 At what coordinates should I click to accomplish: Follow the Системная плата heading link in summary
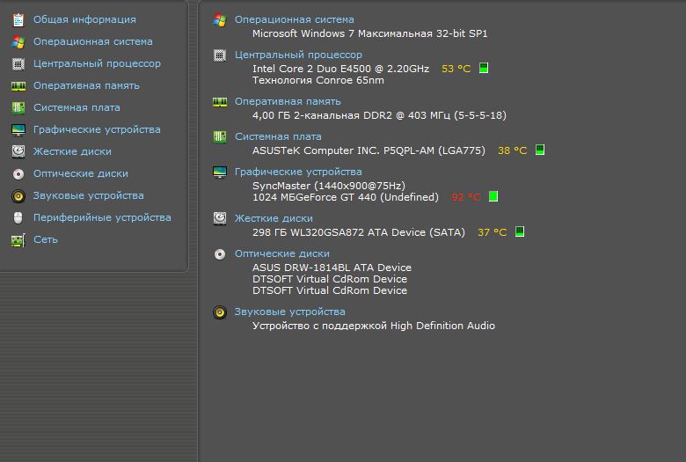click(278, 136)
